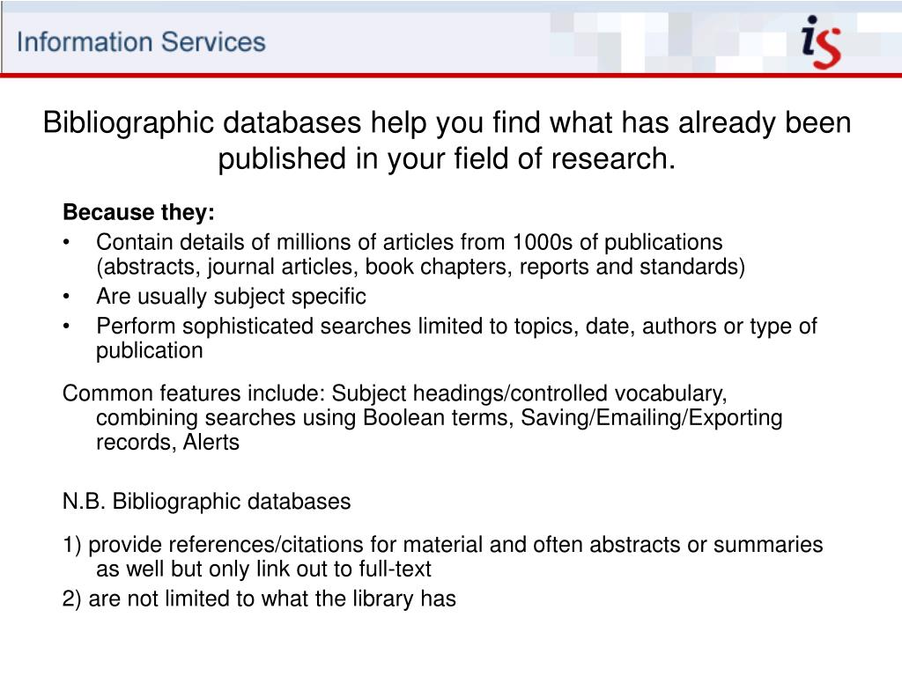902x676 pixels.
Task: Click the bullet beside 'Contain details of millions'
Action: (x=67, y=243)
